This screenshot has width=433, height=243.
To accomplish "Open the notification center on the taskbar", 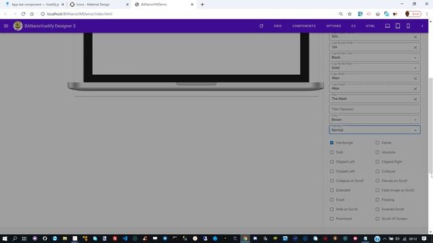I will (424, 238).
